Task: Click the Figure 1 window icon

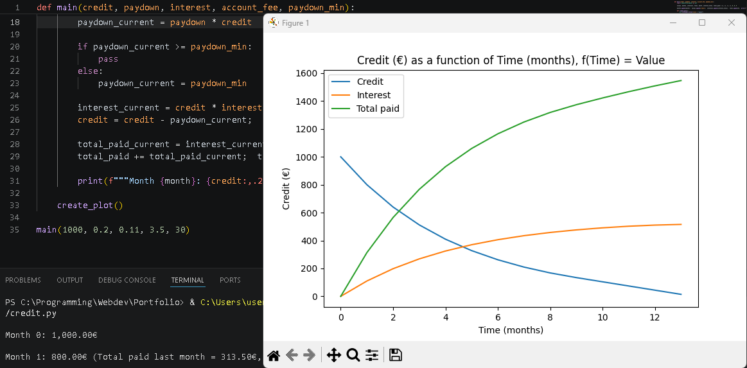Action: (273, 22)
